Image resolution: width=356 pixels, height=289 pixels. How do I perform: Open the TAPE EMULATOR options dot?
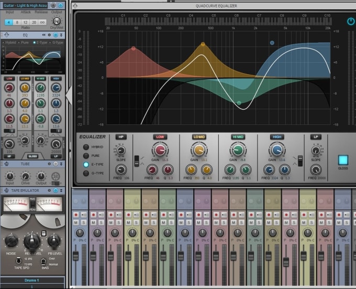click(x=49, y=190)
